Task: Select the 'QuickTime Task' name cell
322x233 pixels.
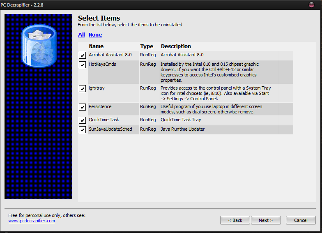Action: (114, 120)
